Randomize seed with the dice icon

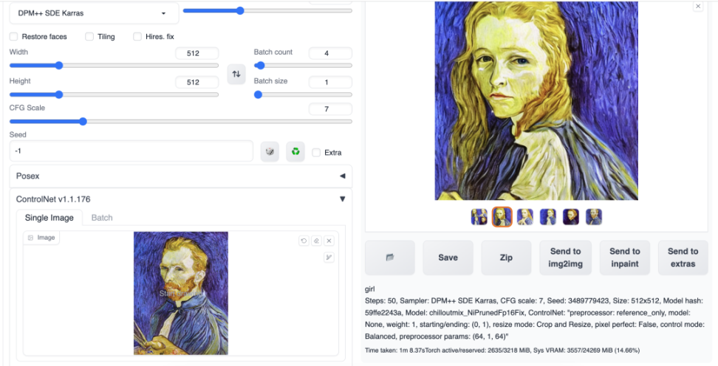coord(270,152)
